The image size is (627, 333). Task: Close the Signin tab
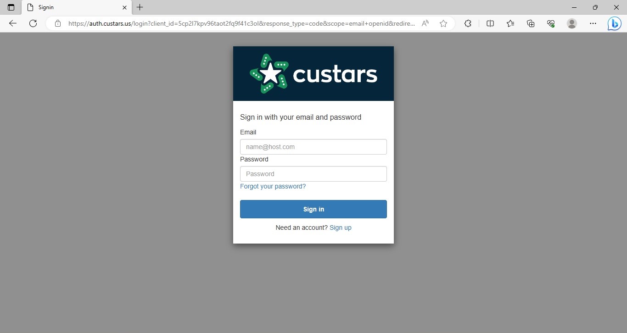tap(124, 8)
